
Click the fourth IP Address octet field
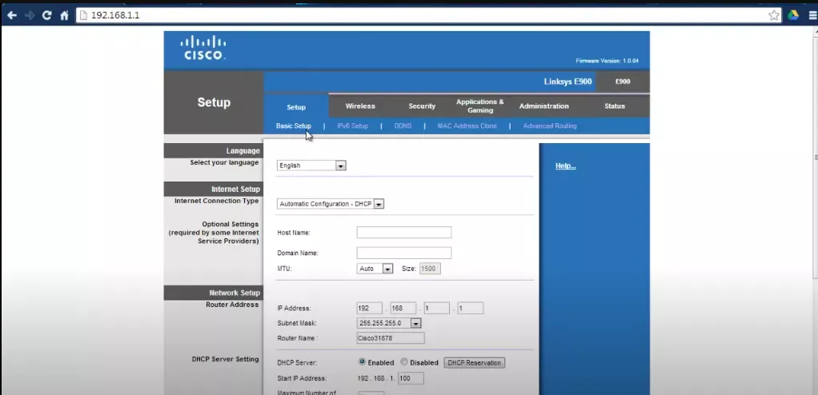[x=470, y=308]
